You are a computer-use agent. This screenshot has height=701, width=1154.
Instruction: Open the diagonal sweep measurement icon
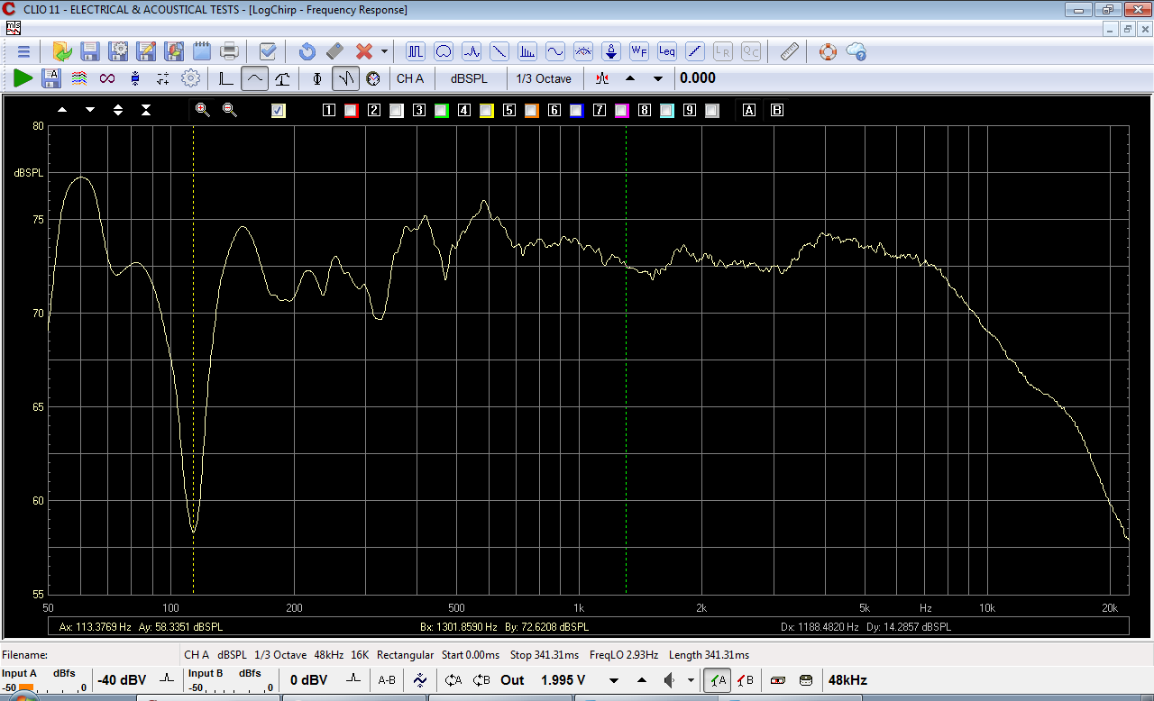click(x=499, y=51)
